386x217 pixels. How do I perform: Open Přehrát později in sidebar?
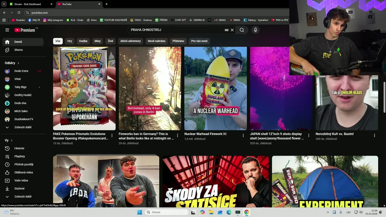[x=23, y=164]
